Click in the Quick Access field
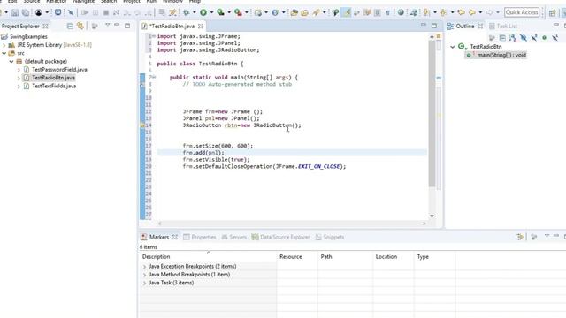Image resolution: width=566 pixels, height=318 pixels. 522,12
